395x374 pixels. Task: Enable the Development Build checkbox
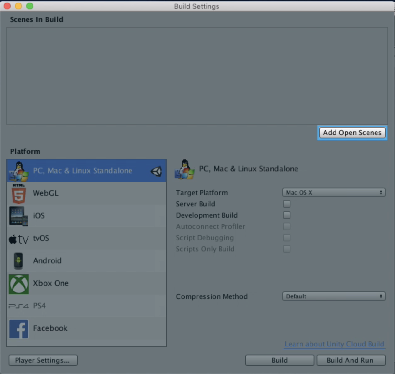(287, 215)
